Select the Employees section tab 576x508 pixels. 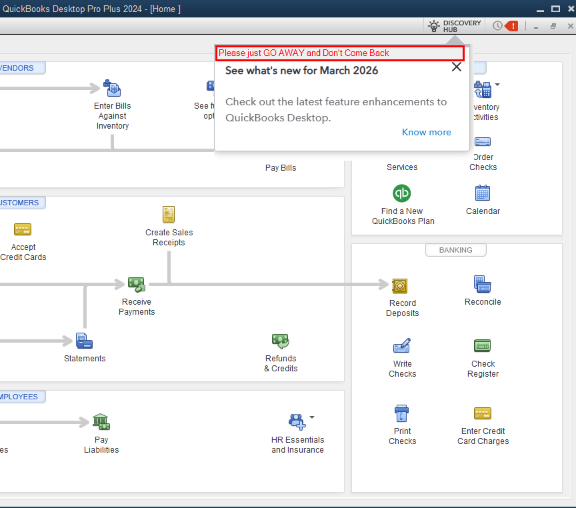click(22, 397)
